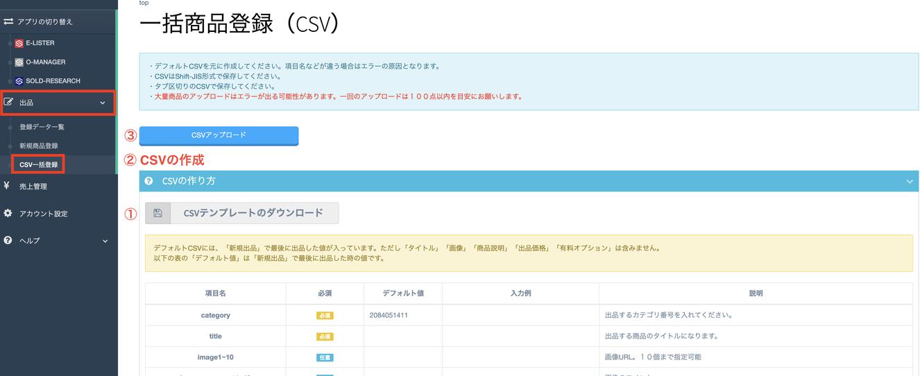This screenshot has height=376, width=920.
Task: Select CSV一括登録 in the sidebar
Action: point(39,164)
